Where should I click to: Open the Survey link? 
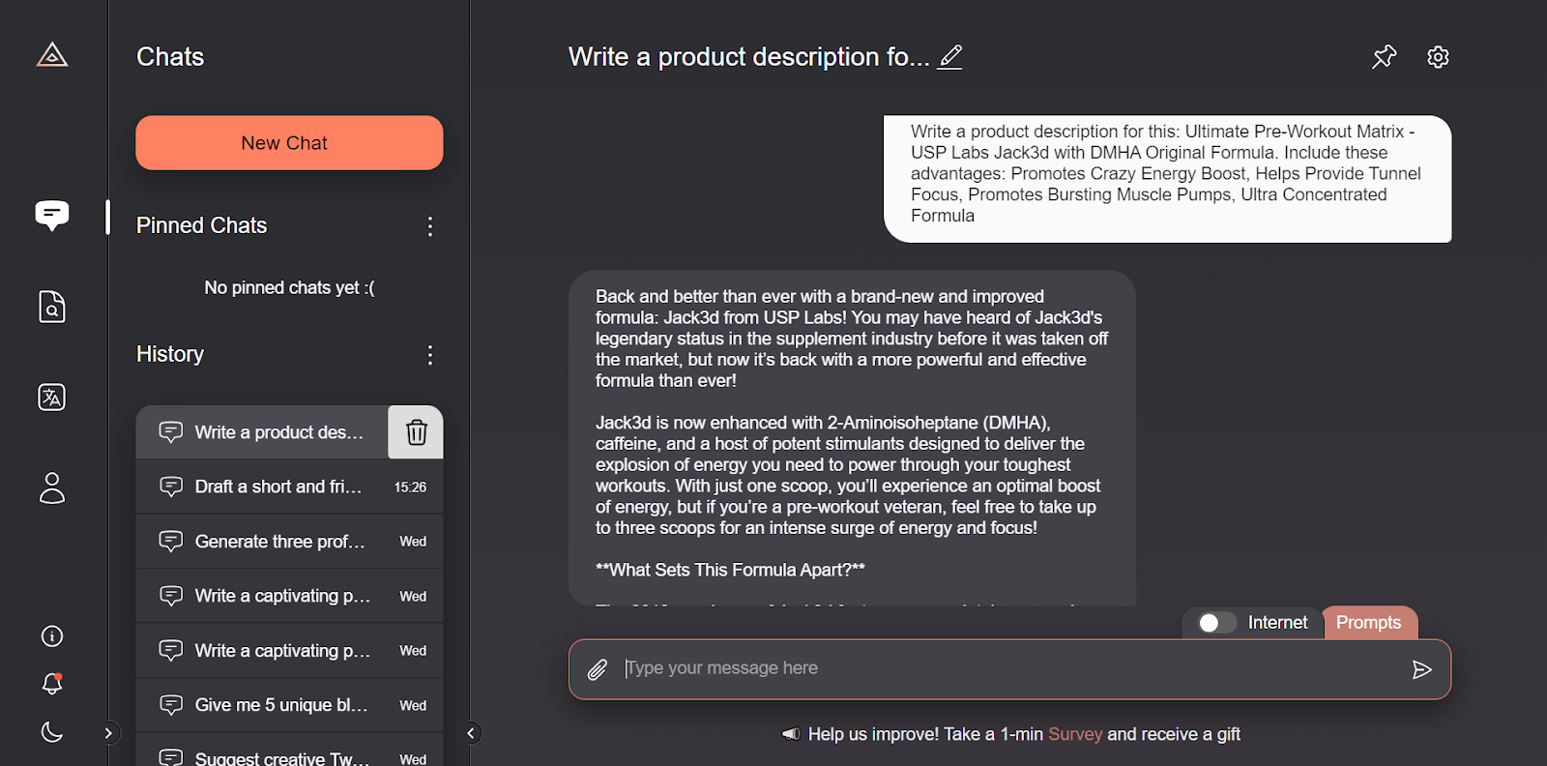[x=1075, y=734]
